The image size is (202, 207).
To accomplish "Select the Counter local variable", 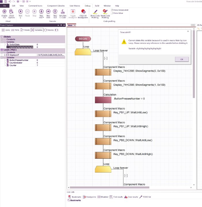I will [13, 65].
